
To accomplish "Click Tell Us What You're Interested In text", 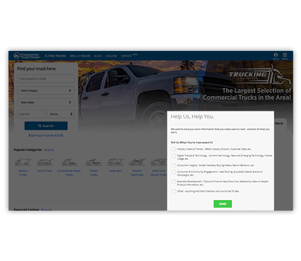I will pos(192,142).
